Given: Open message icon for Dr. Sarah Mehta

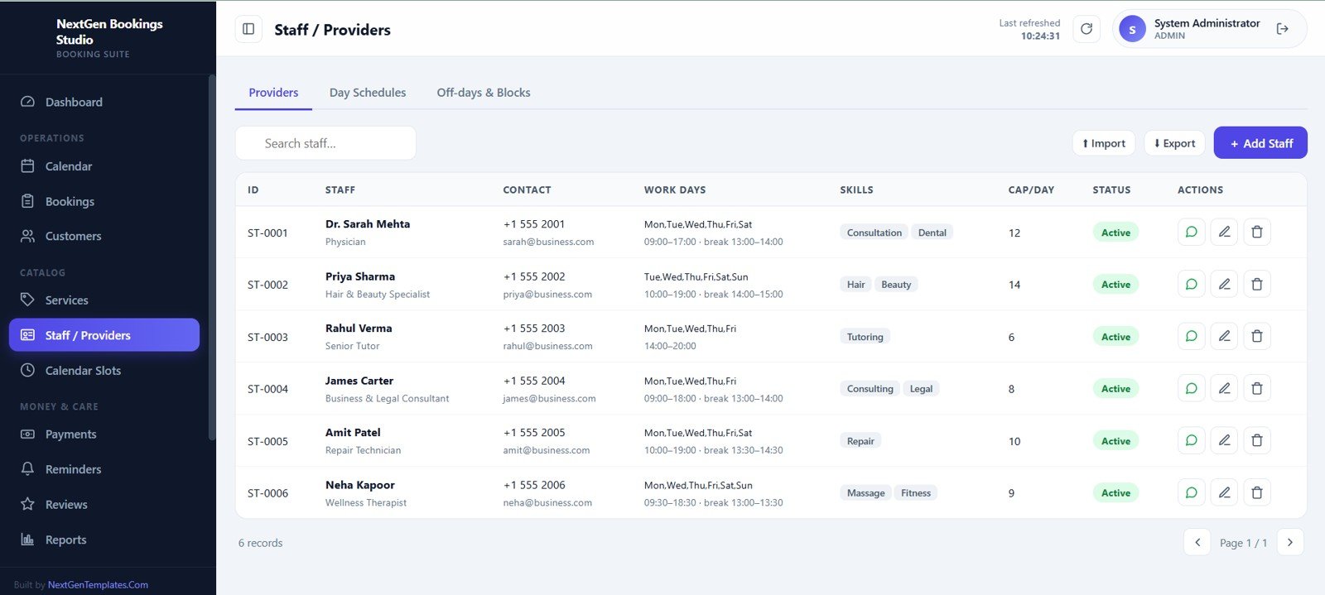Looking at the screenshot, I should 1191,232.
